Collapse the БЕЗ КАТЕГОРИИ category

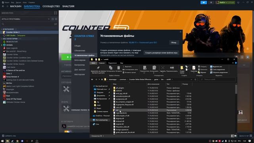point(2,39)
